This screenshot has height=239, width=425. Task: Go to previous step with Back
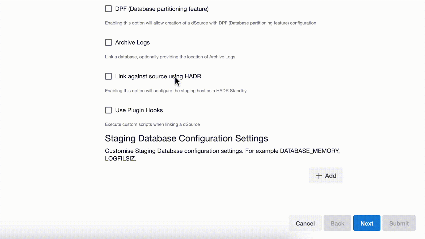point(337,223)
